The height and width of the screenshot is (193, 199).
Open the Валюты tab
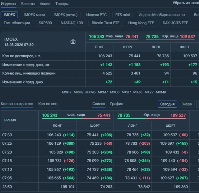click(x=28, y=4)
